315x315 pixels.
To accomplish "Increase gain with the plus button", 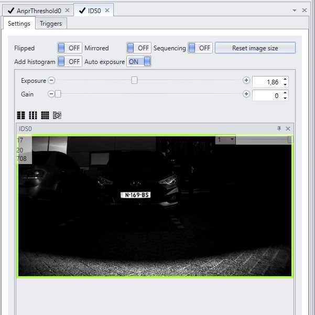I will click(246, 94).
